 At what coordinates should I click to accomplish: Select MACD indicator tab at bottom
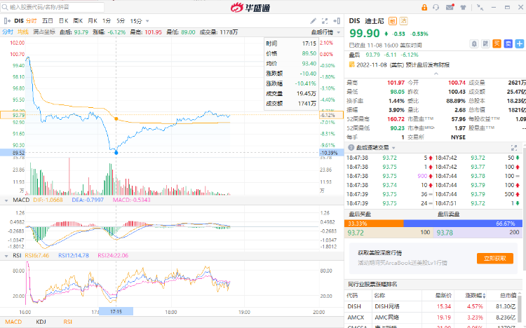click(x=13, y=322)
